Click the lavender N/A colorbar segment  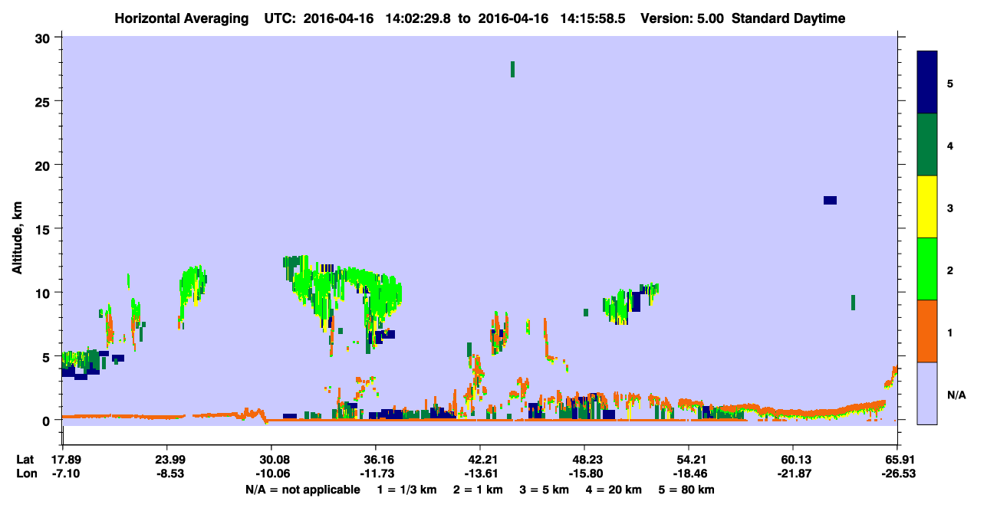tap(927, 393)
